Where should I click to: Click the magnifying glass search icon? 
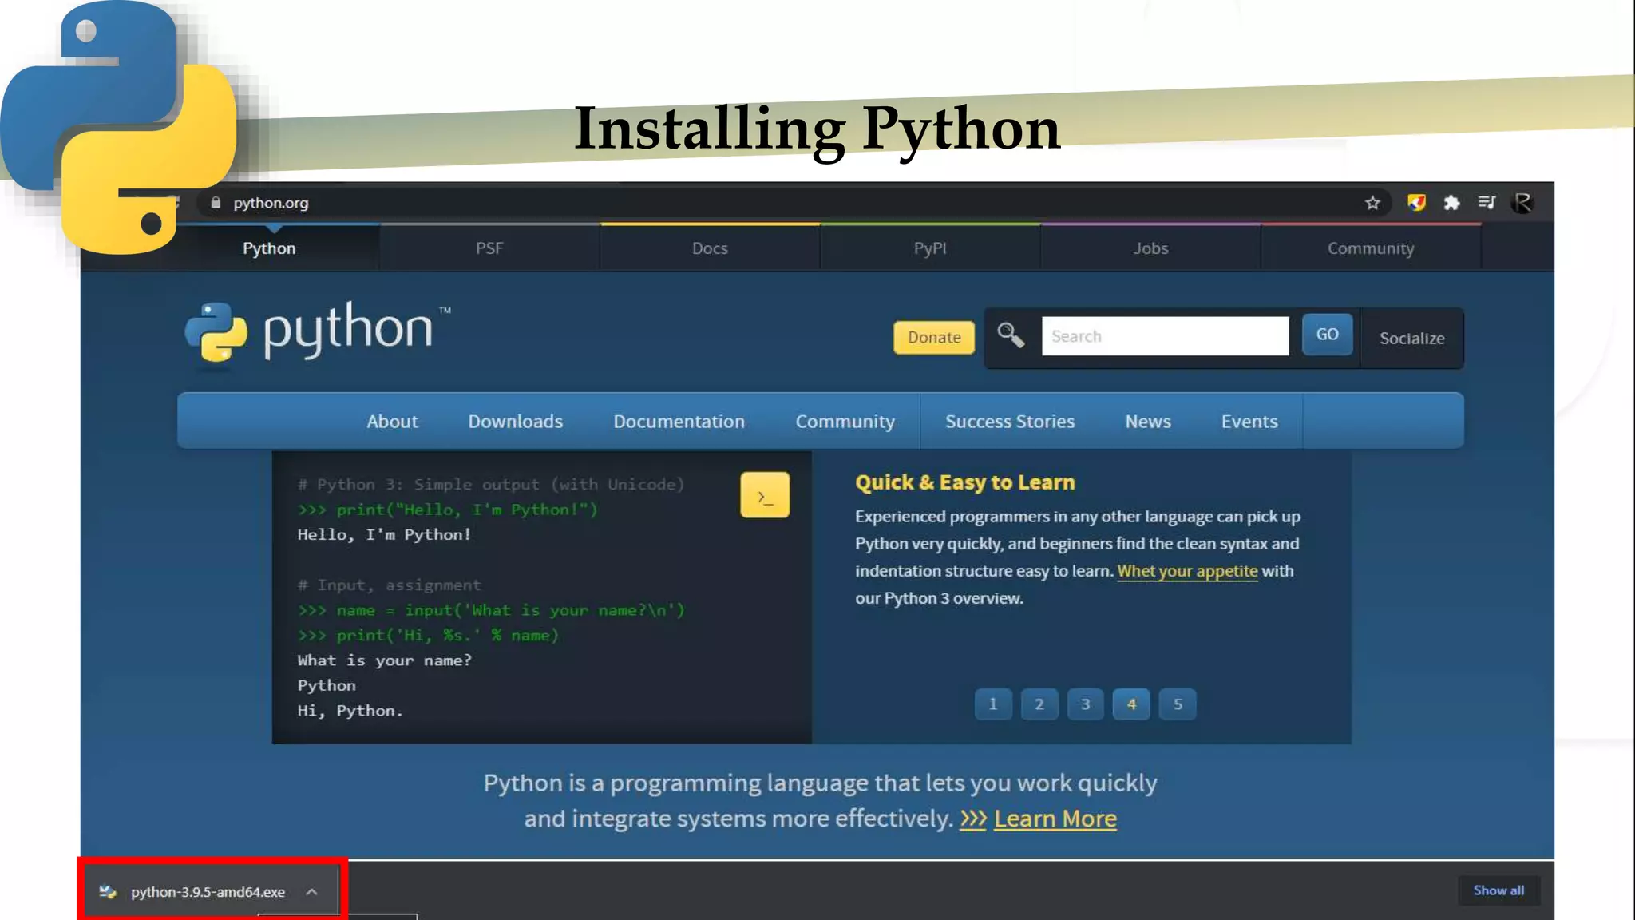[1011, 335]
